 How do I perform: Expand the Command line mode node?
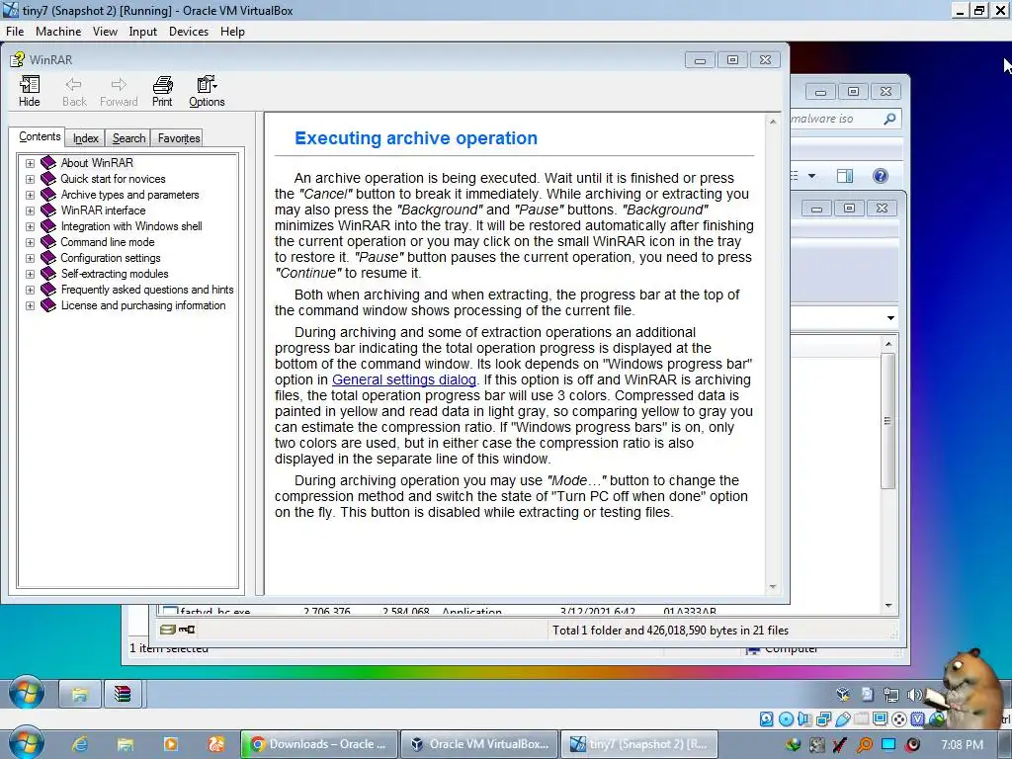[30, 242]
